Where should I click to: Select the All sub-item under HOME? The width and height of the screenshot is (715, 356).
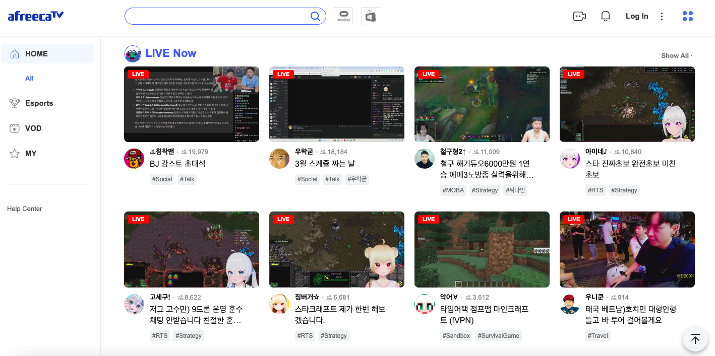click(x=29, y=78)
